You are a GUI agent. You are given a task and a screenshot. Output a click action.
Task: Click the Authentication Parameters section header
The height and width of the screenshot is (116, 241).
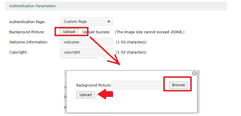tap(32, 6)
